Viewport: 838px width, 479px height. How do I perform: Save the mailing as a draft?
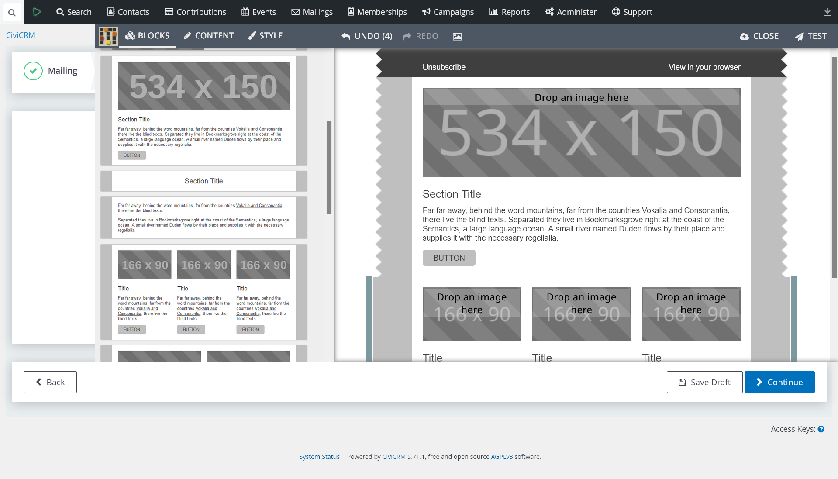coord(704,382)
